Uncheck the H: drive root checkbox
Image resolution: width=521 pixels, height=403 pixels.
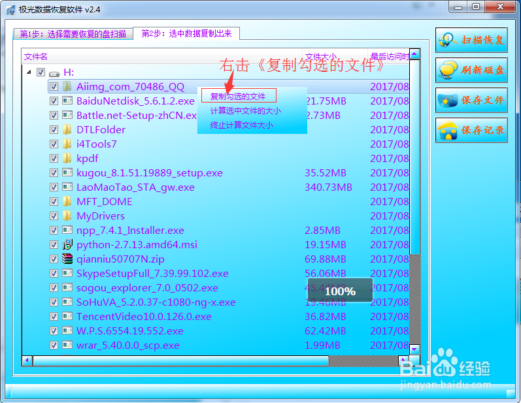coord(41,72)
